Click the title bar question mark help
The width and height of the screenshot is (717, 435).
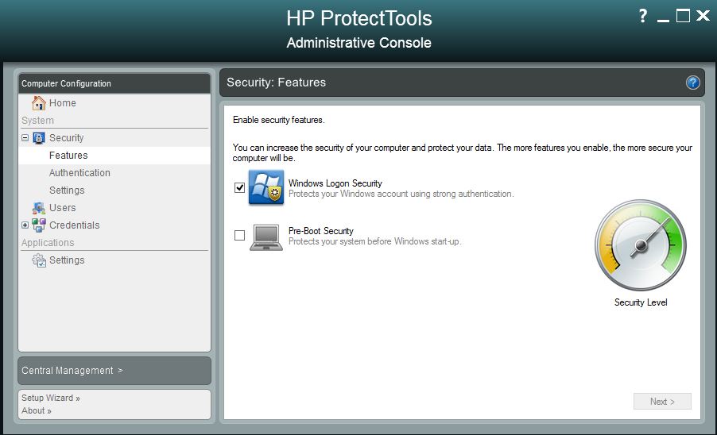tap(643, 16)
